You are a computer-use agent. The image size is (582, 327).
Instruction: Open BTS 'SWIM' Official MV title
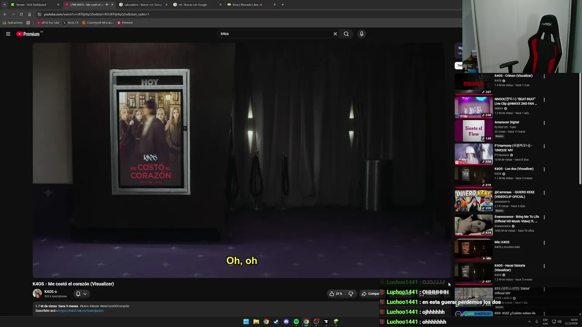(x=512, y=291)
